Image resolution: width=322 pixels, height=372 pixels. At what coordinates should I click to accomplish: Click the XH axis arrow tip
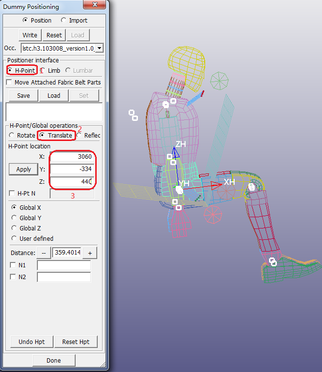point(217,185)
